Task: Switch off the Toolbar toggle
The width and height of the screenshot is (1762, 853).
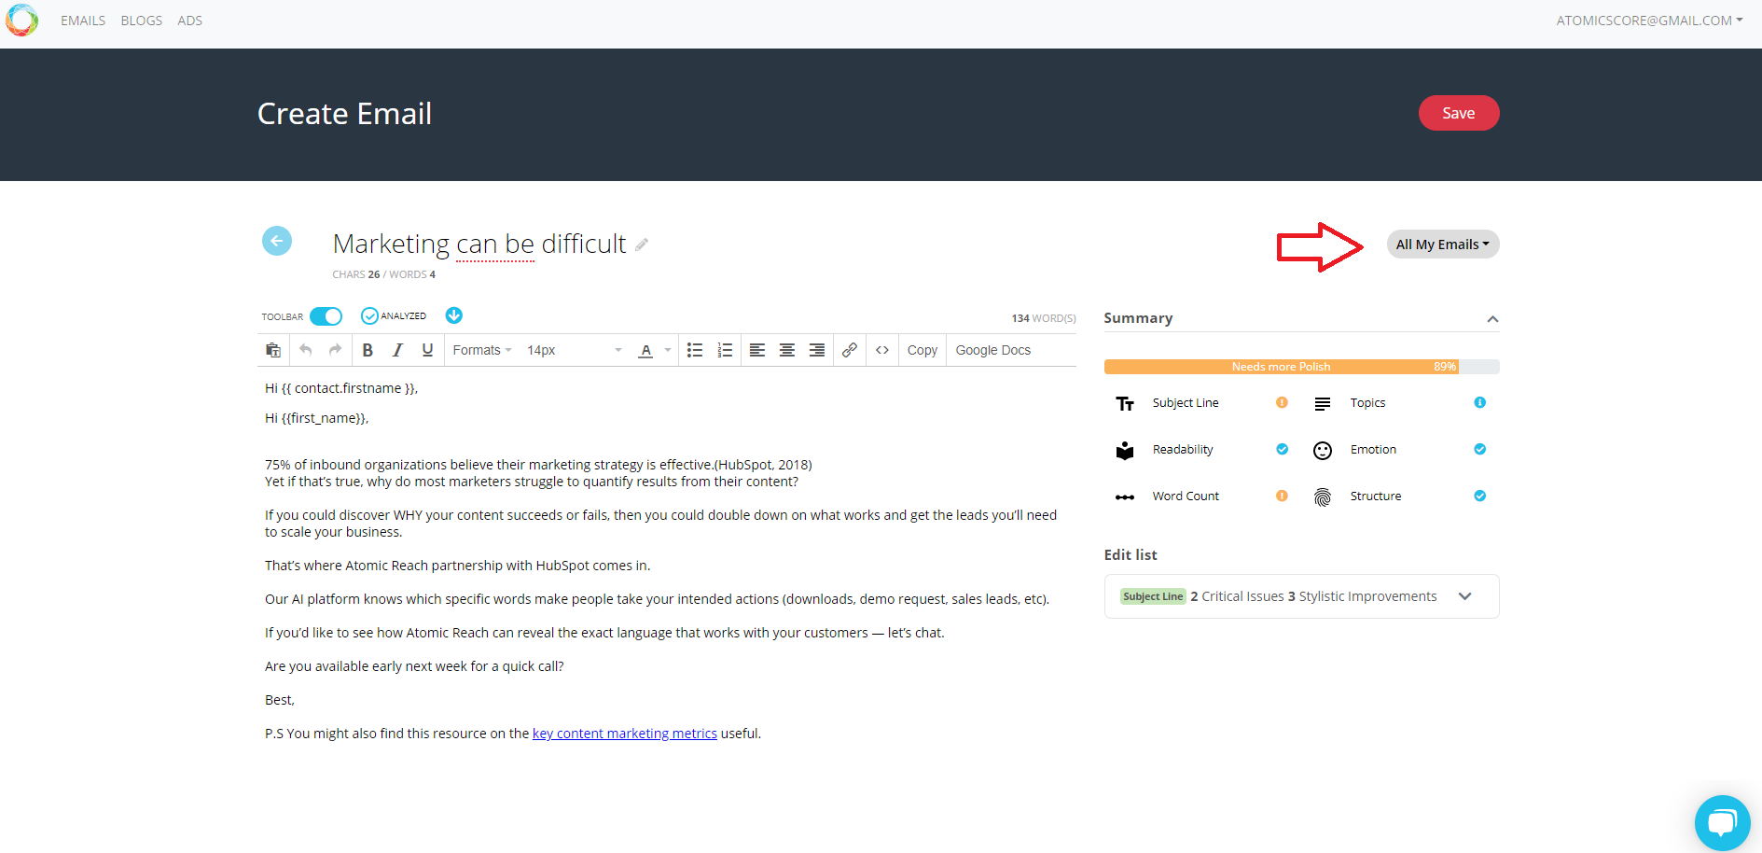Action: [x=326, y=316]
